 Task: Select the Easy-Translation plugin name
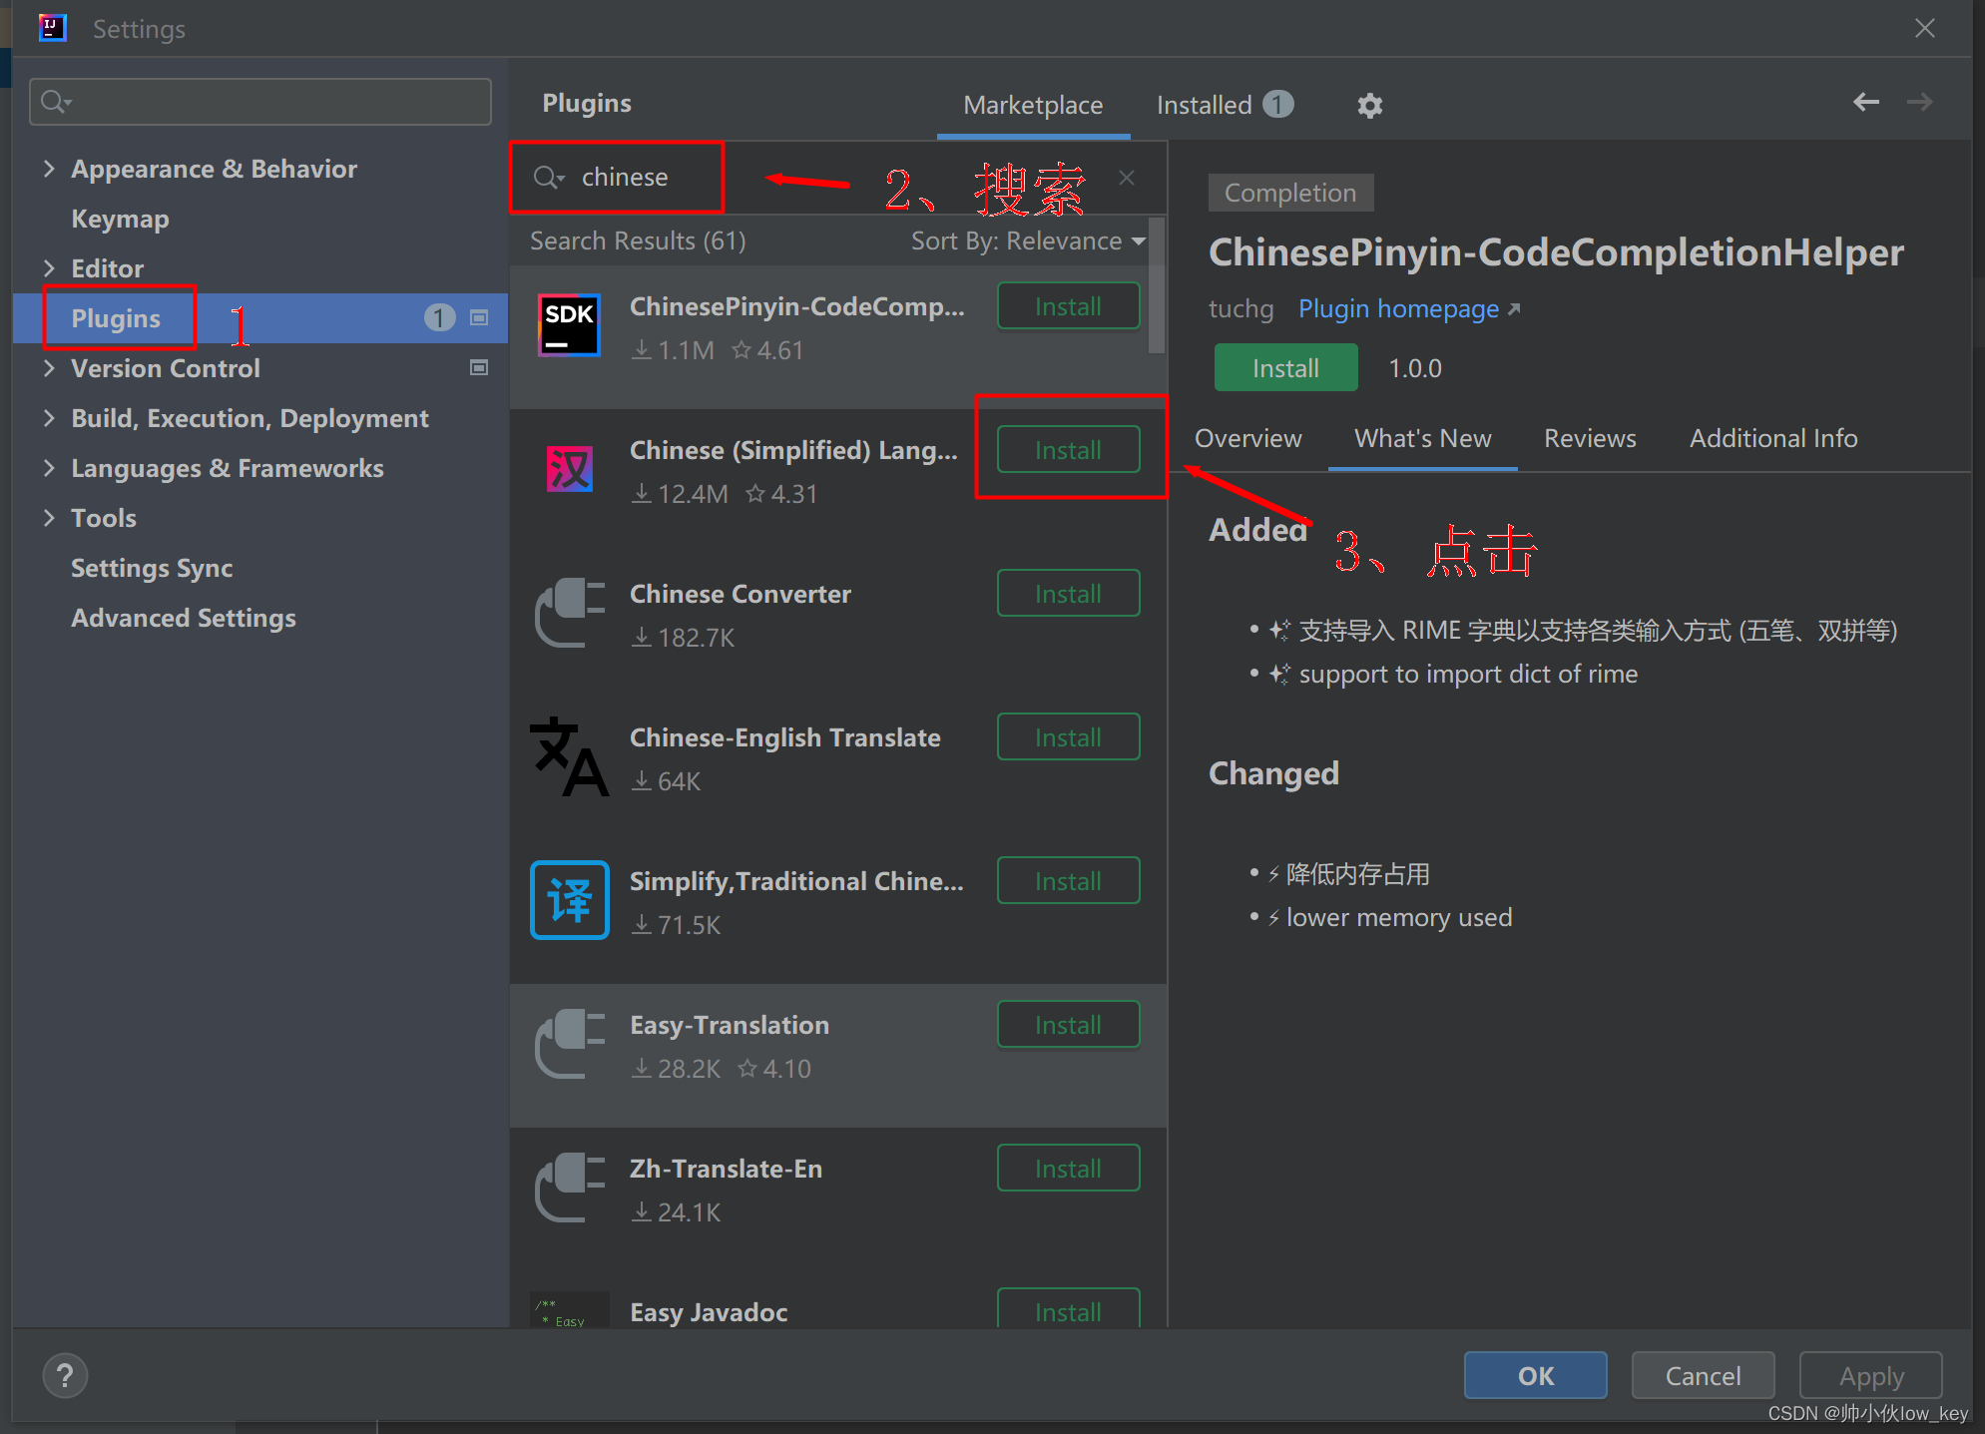coord(730,1025)
